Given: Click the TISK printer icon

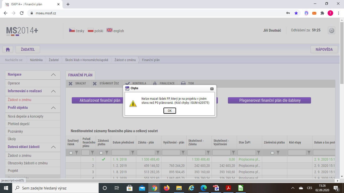Looking at the screenshot, I should pos(183,83).
